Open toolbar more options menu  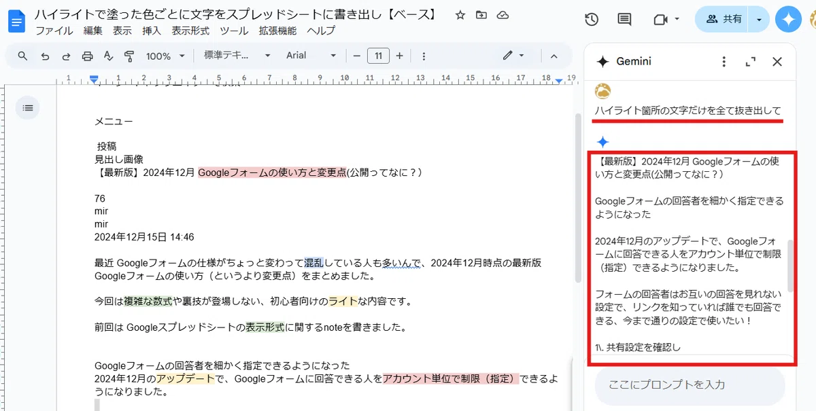pyautogui.click(x=424, y=56)
